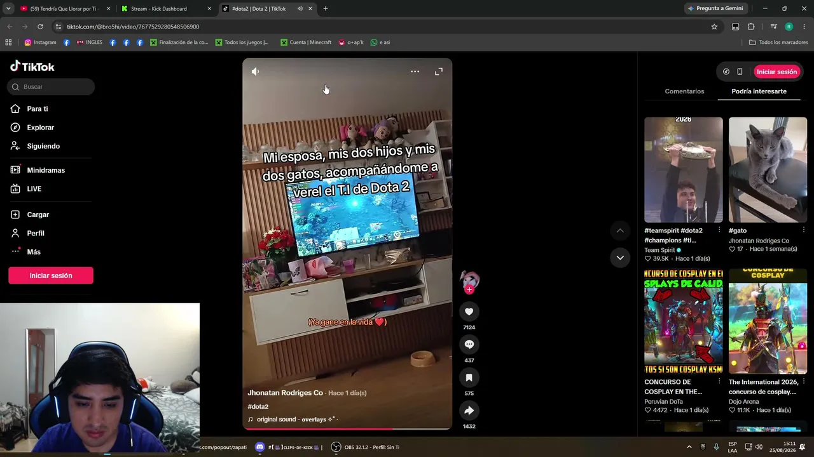Open options for the #gato video
This screenshot has height=457, width=814.
(x=803, y=230)
